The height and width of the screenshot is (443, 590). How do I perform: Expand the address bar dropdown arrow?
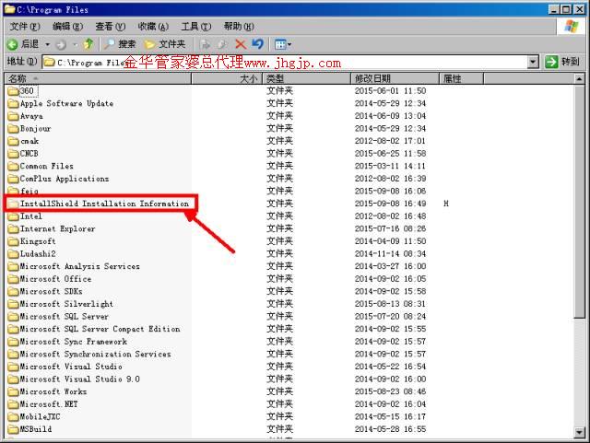point(533,62)
